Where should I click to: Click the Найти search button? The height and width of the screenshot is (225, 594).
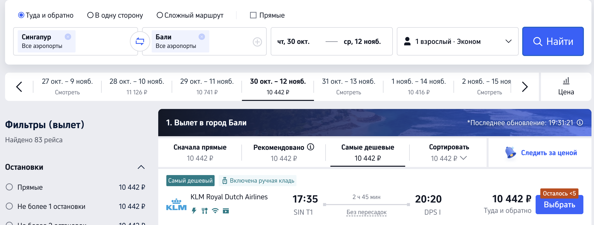tap(553, 41)
